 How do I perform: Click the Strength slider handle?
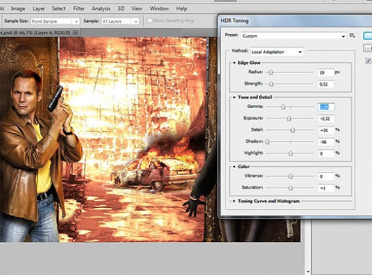(271, 84)
